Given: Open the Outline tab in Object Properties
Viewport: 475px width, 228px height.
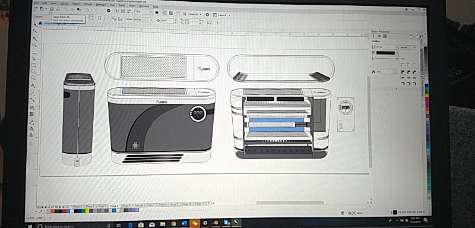Looking at the screenshot, I should click(373, 36).
